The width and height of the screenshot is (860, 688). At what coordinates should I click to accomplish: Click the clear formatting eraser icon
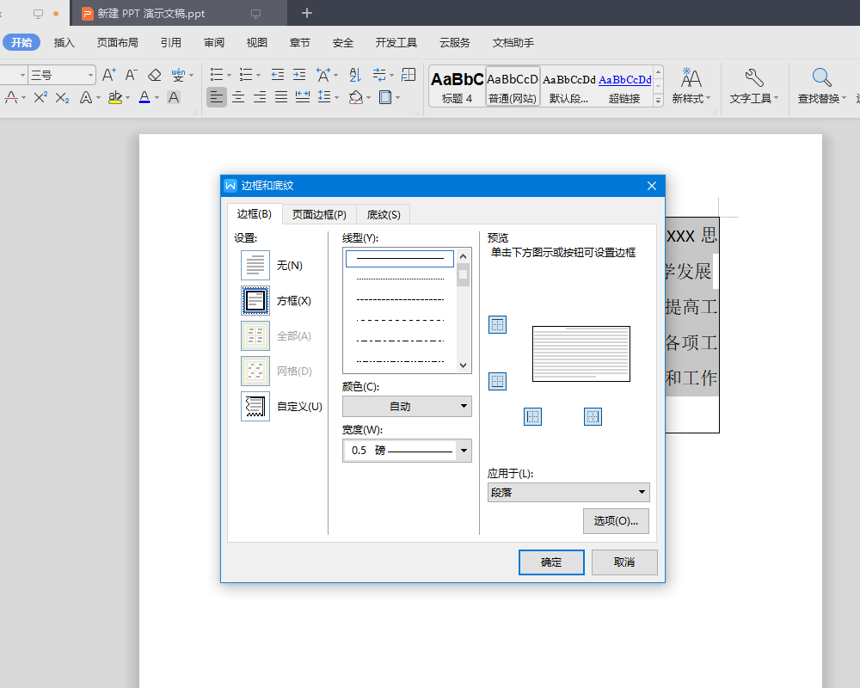pos(155,76)
